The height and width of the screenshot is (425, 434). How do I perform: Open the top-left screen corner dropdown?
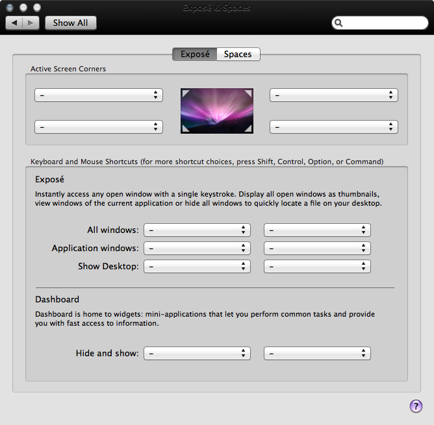[99, 95]
